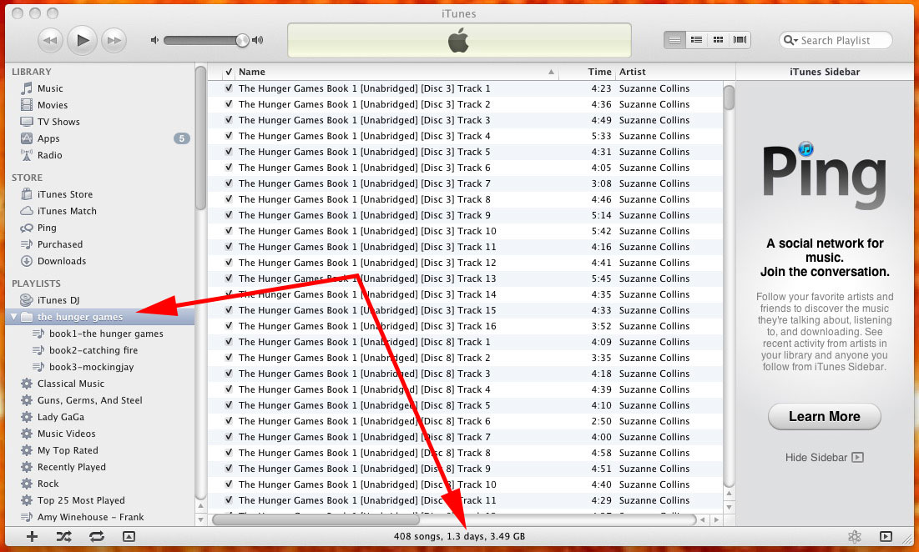Toggle iTunes Sidebar from status bar
Screen dimensions: 919x552
coord(886,536)
